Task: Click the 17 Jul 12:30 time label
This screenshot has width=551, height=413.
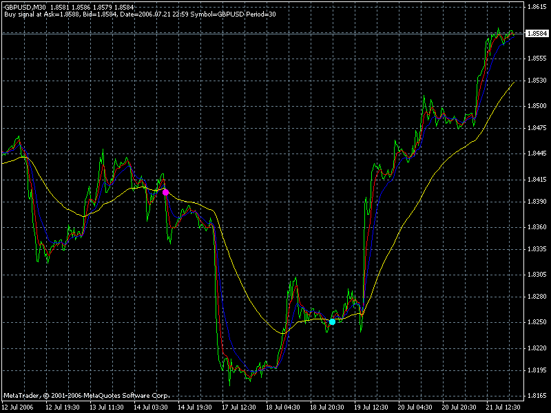Action: pos(239,407)
